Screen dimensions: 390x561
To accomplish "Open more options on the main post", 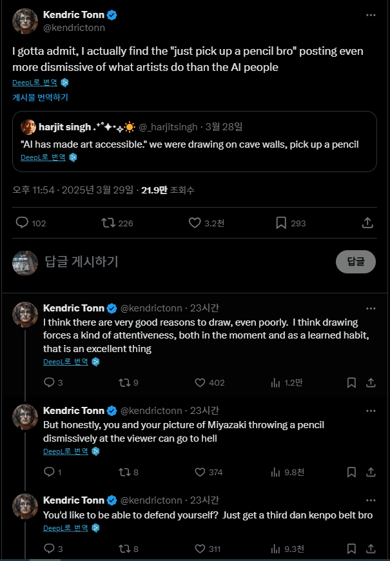I will 370,15.
